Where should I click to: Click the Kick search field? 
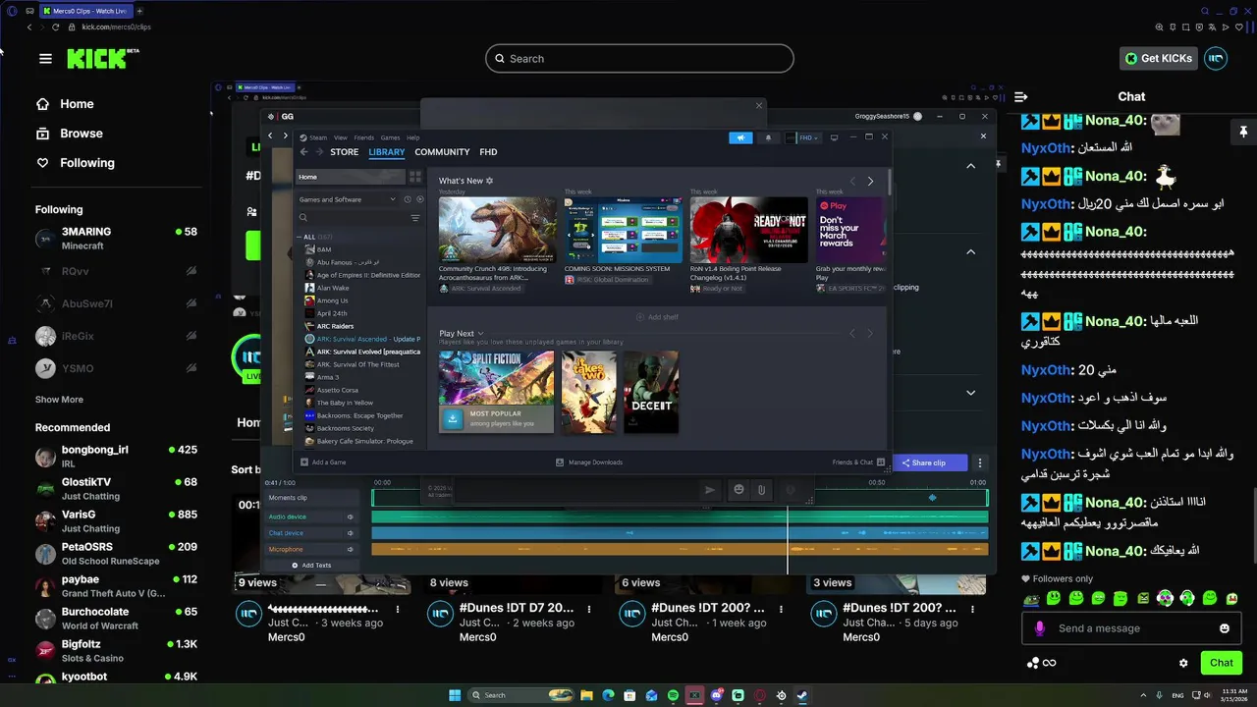(x=639, y=58)
